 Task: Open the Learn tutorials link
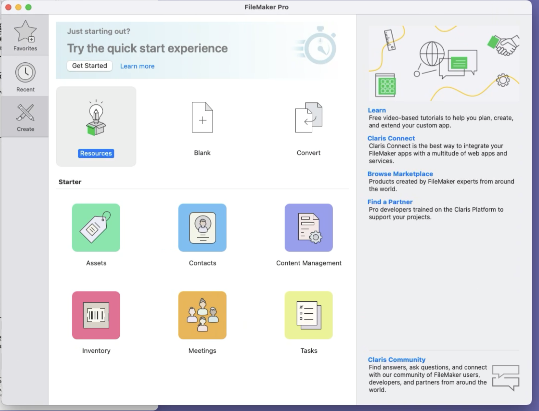click(x=377, y=110)
